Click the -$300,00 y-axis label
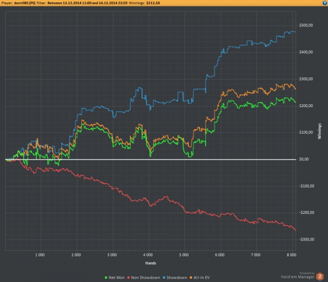 click(306, 239)
